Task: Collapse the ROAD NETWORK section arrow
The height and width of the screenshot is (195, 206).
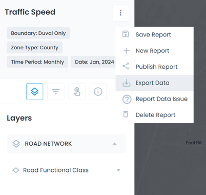Action: (114, 144)
